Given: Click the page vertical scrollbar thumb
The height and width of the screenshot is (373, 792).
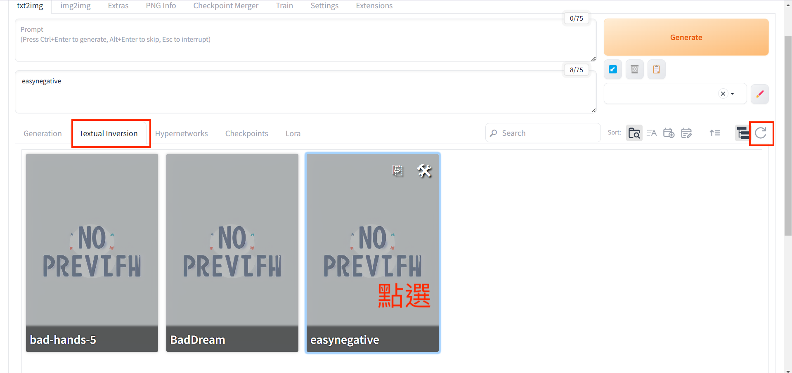Looking at the screenshot, I should point(788,136).
